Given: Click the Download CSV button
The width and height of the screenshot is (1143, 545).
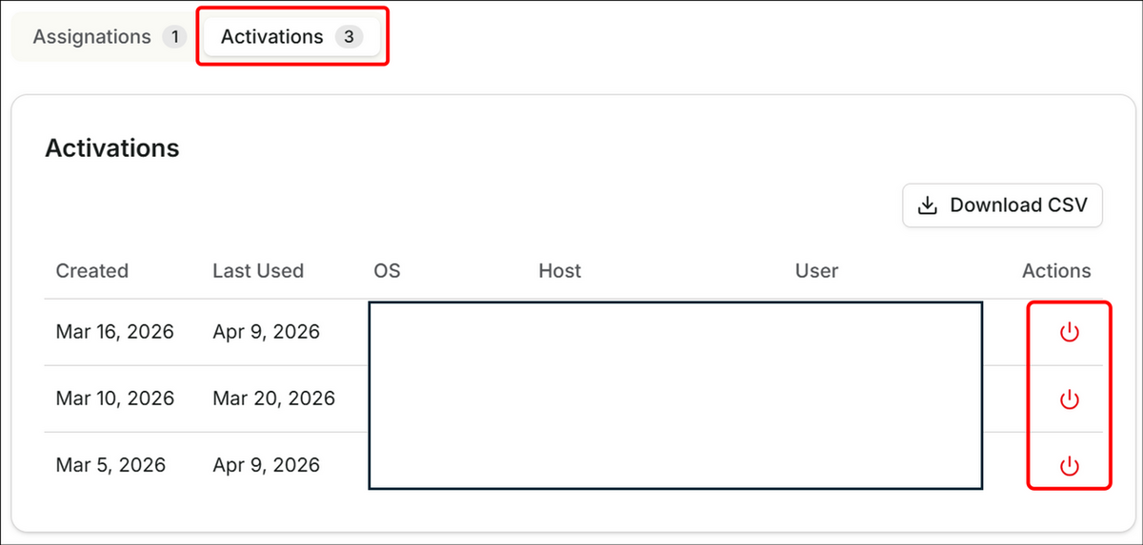Looking at the screenshot, I should point(1002,205).
